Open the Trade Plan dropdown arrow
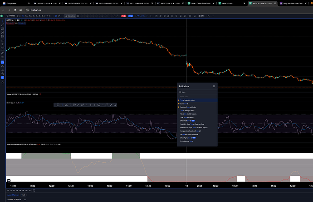Screen dimensions: 313x202 [148, 16]
